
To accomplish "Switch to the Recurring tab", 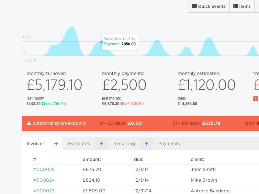I will 124,144.
